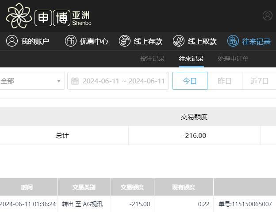Select the 往来记录 tab
This screenshot has height=212, width=276.
click(x=191, y=59)
